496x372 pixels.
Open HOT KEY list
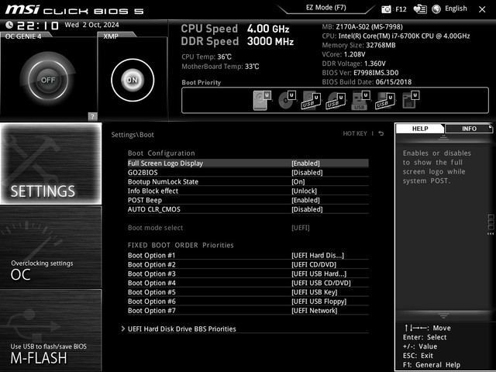pos(355,134)
